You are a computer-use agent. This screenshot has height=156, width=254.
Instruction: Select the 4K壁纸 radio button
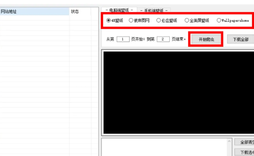115,20
